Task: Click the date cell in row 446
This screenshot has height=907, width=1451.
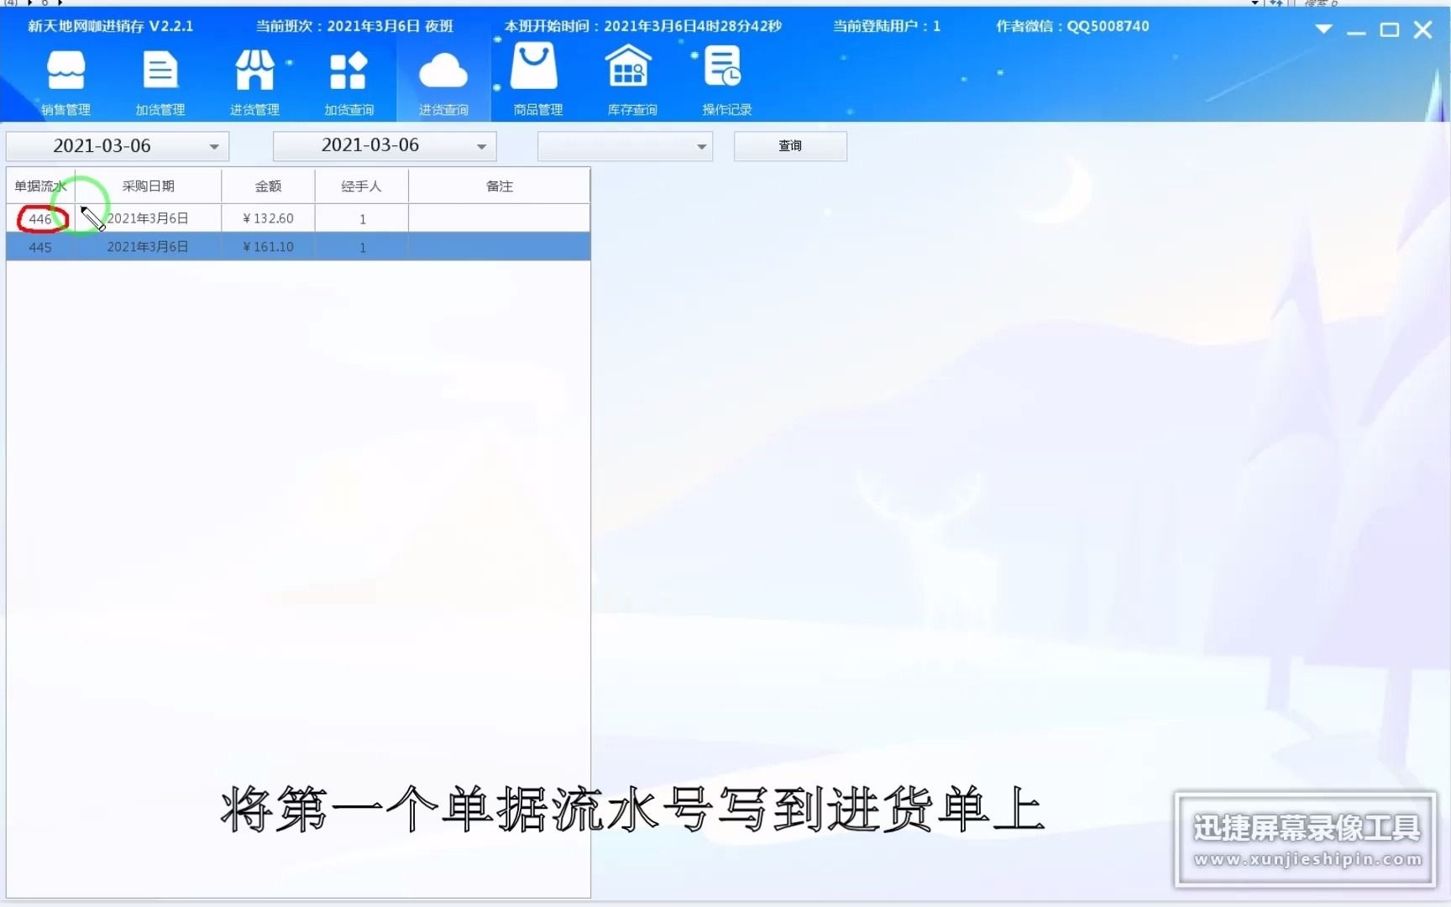Action: [x=148, y=218]
